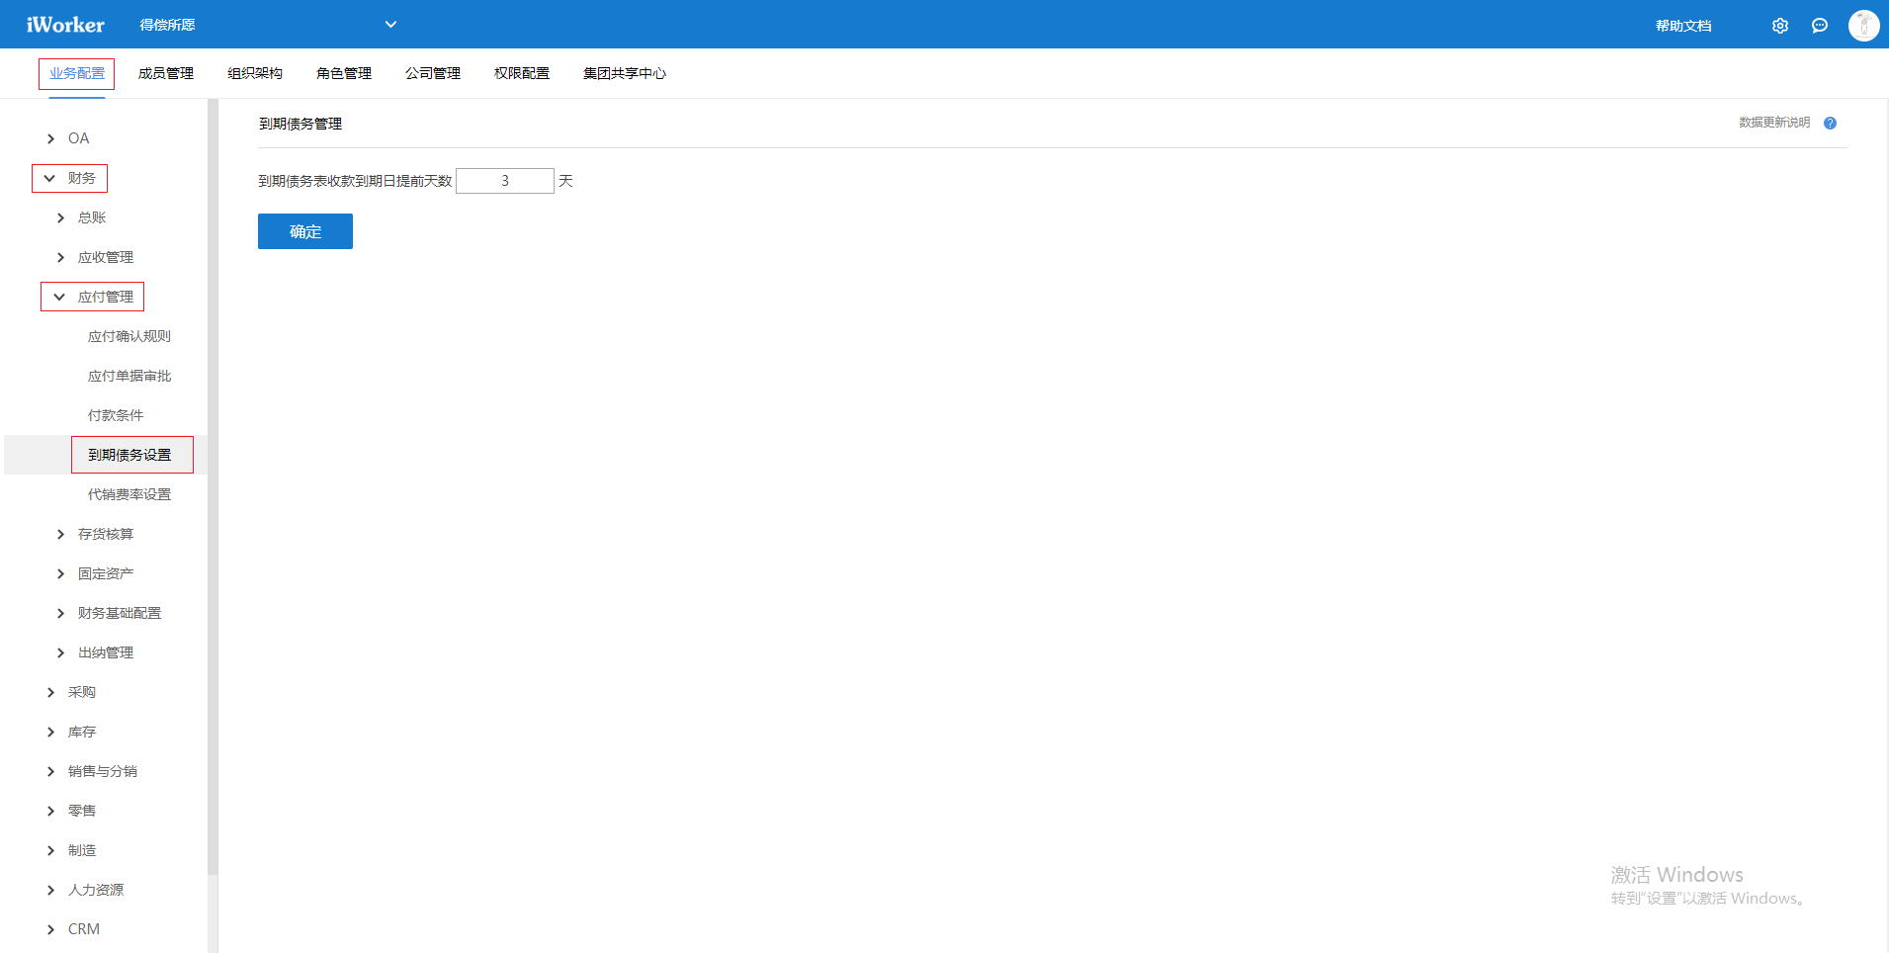Switch to the 公司管理 tab
This screenshot has width=1889, height=953.
click(433, 73)
